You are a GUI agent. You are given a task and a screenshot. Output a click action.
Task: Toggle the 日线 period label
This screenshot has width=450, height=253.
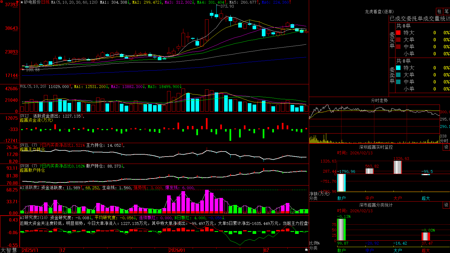[45, 2]
